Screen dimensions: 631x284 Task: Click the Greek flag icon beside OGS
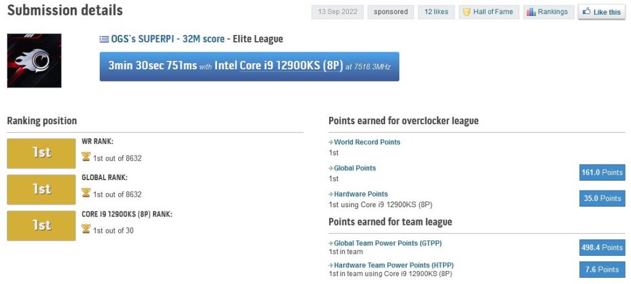pyautogui.click(x=104, y=39)
